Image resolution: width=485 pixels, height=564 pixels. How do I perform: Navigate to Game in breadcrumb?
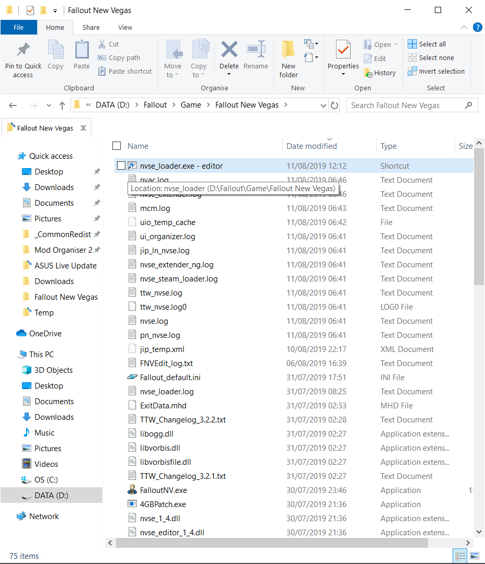tap(191, 105)
